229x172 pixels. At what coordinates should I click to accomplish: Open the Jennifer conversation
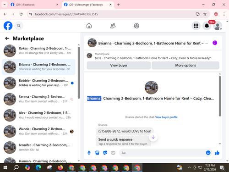pyautogui.click(x=38, y=148)
